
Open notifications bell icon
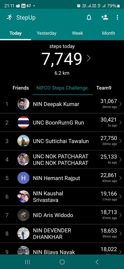[x=89, y=18]
